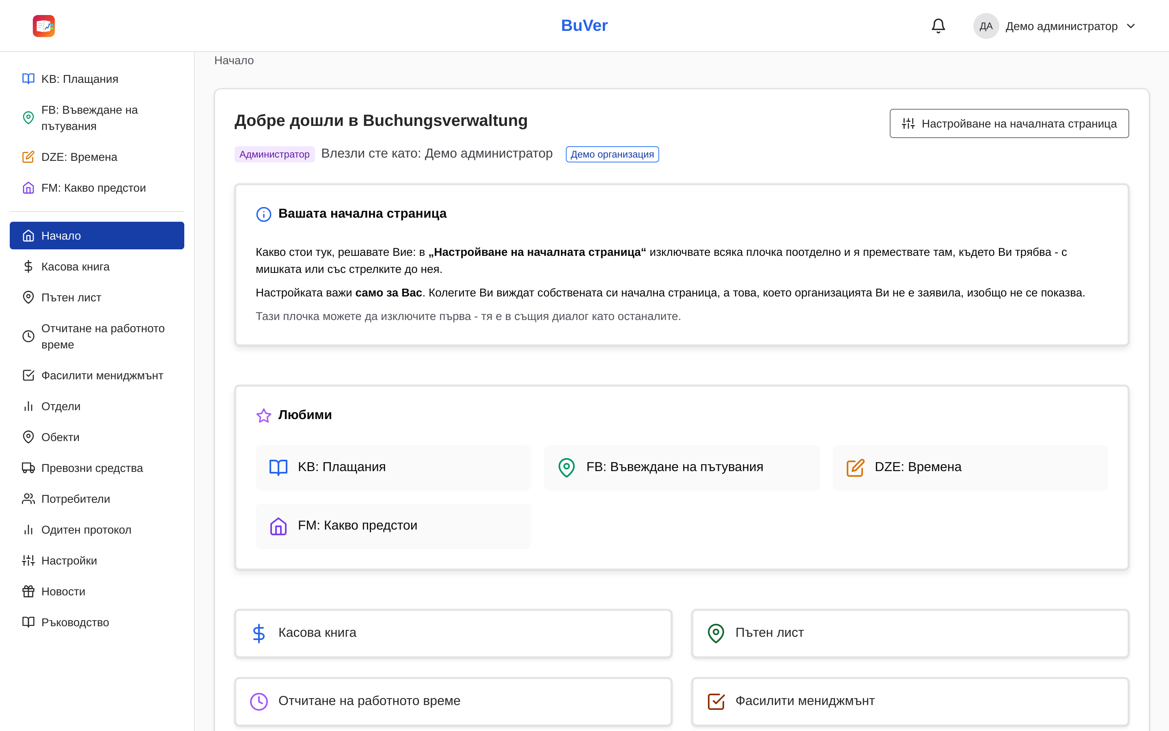The image size is (1169, 731).
Task: Open the KB: Плащания favorite tile
Action: [393, 467]
